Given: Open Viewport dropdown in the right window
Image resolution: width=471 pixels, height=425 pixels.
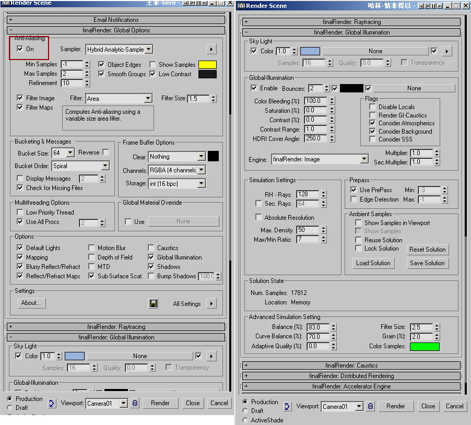Looking at the screenshot, I should tap(359, 406).
